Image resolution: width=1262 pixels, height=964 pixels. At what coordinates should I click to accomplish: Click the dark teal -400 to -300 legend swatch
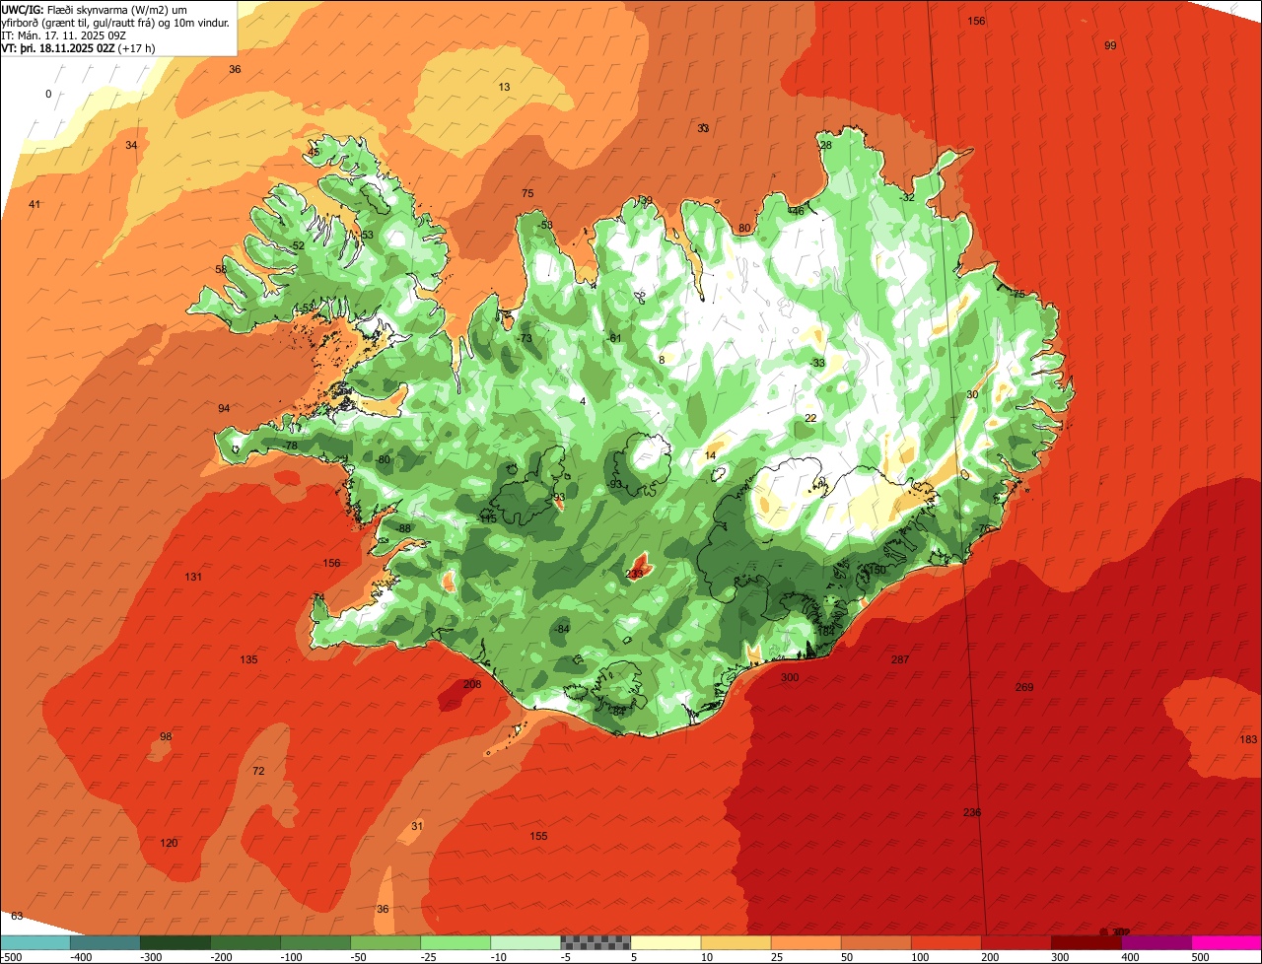pos(105,942)
